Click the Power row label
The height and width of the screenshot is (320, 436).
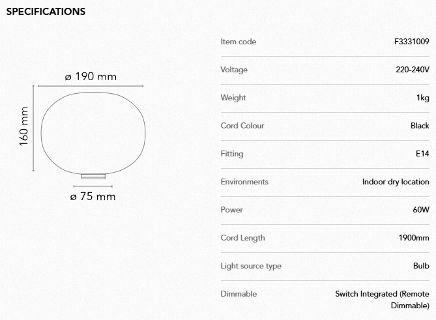coord(232,210)
